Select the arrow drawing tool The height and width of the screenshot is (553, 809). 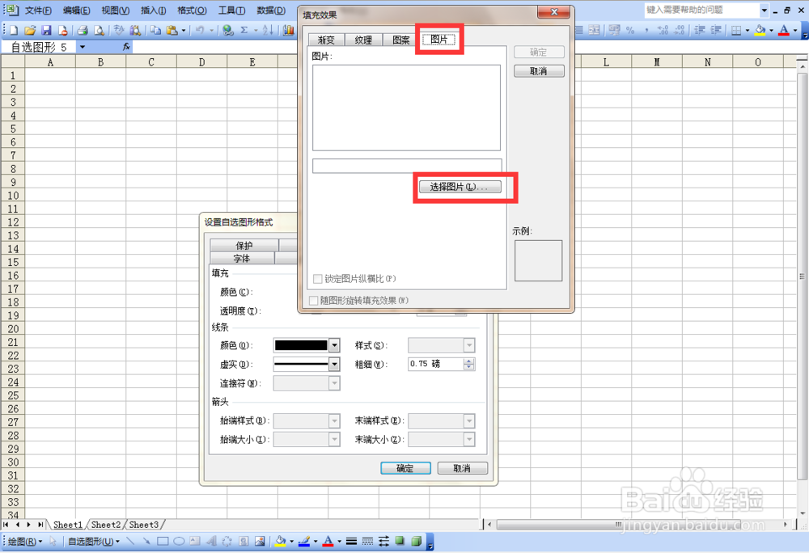point(146,540)
